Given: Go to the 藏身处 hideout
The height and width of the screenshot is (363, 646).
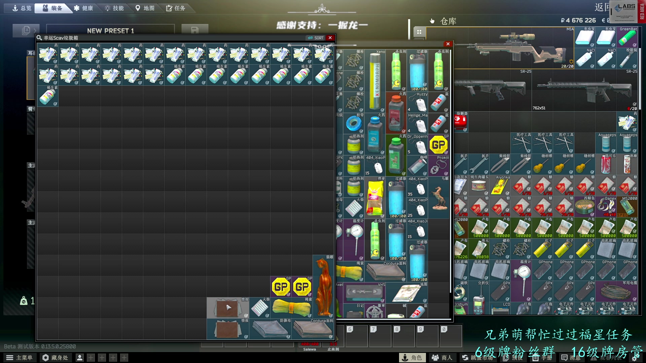Looking at the screenshot, I should click(x=55, y=358).
